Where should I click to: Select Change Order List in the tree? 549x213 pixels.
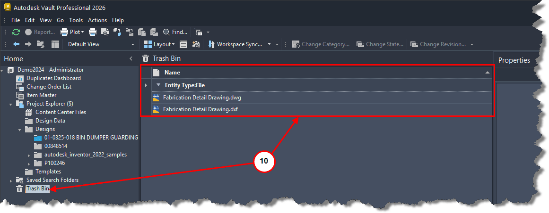pyautogui.click(x=49, y=87)
